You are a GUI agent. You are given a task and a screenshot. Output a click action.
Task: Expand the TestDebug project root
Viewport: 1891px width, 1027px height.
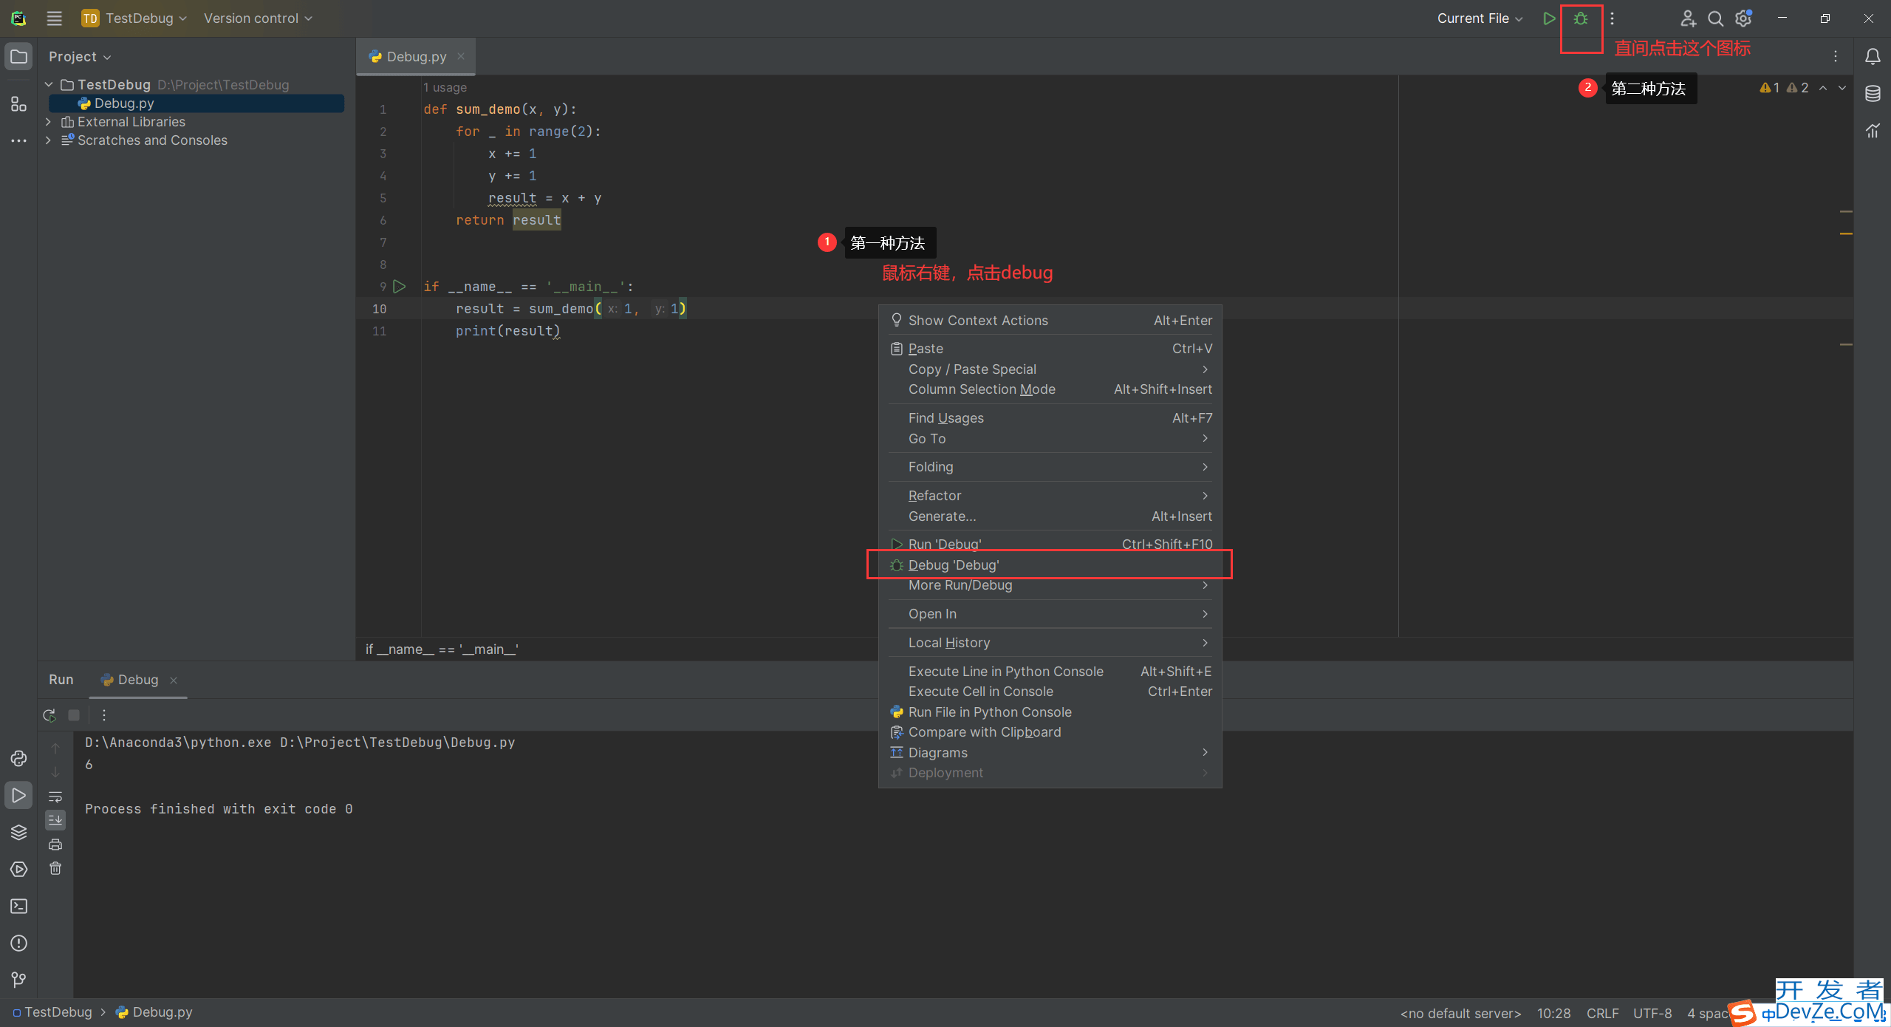click(x=48, y=83)
